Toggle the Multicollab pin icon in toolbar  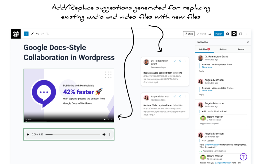point(234,34)
